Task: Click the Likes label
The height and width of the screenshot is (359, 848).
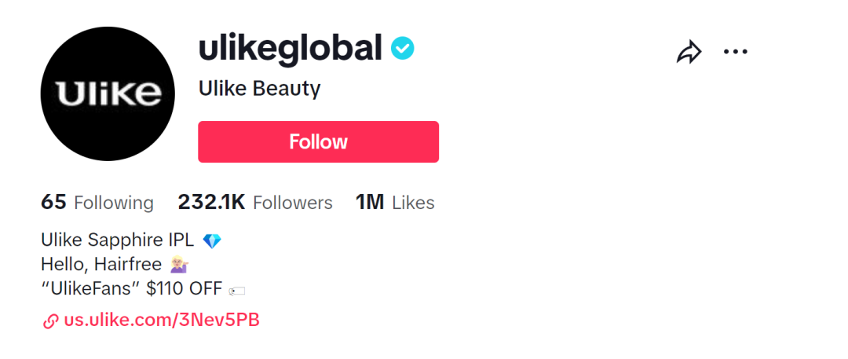Action: coord(413,203)
